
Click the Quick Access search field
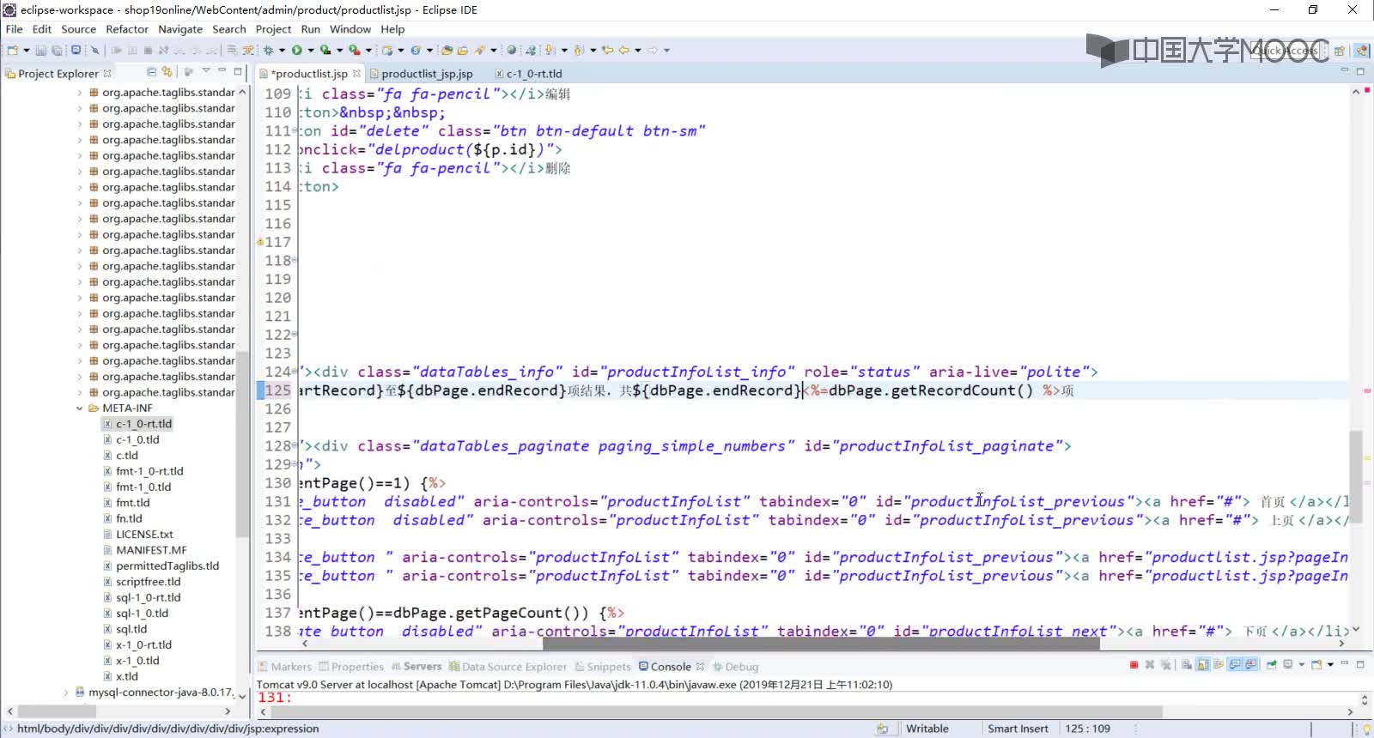1286,51
